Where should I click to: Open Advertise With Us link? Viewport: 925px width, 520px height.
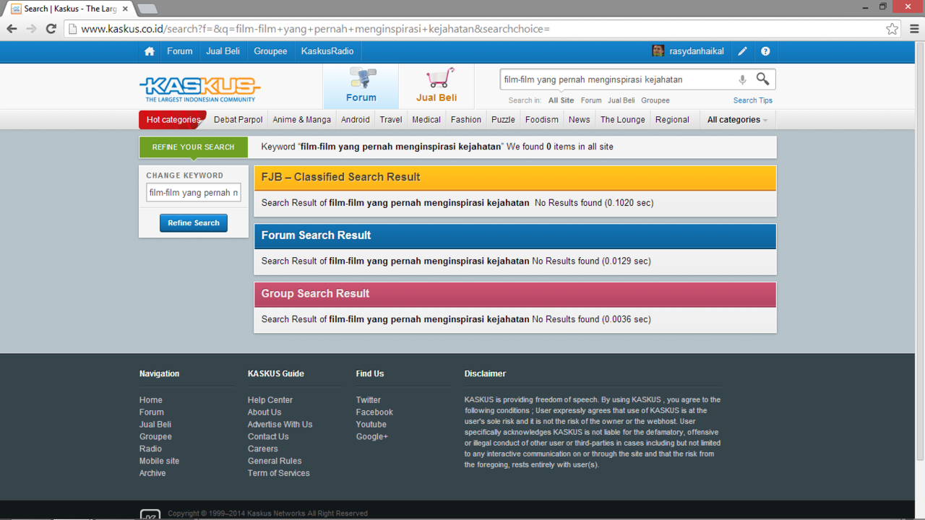(x=280, y=425)
